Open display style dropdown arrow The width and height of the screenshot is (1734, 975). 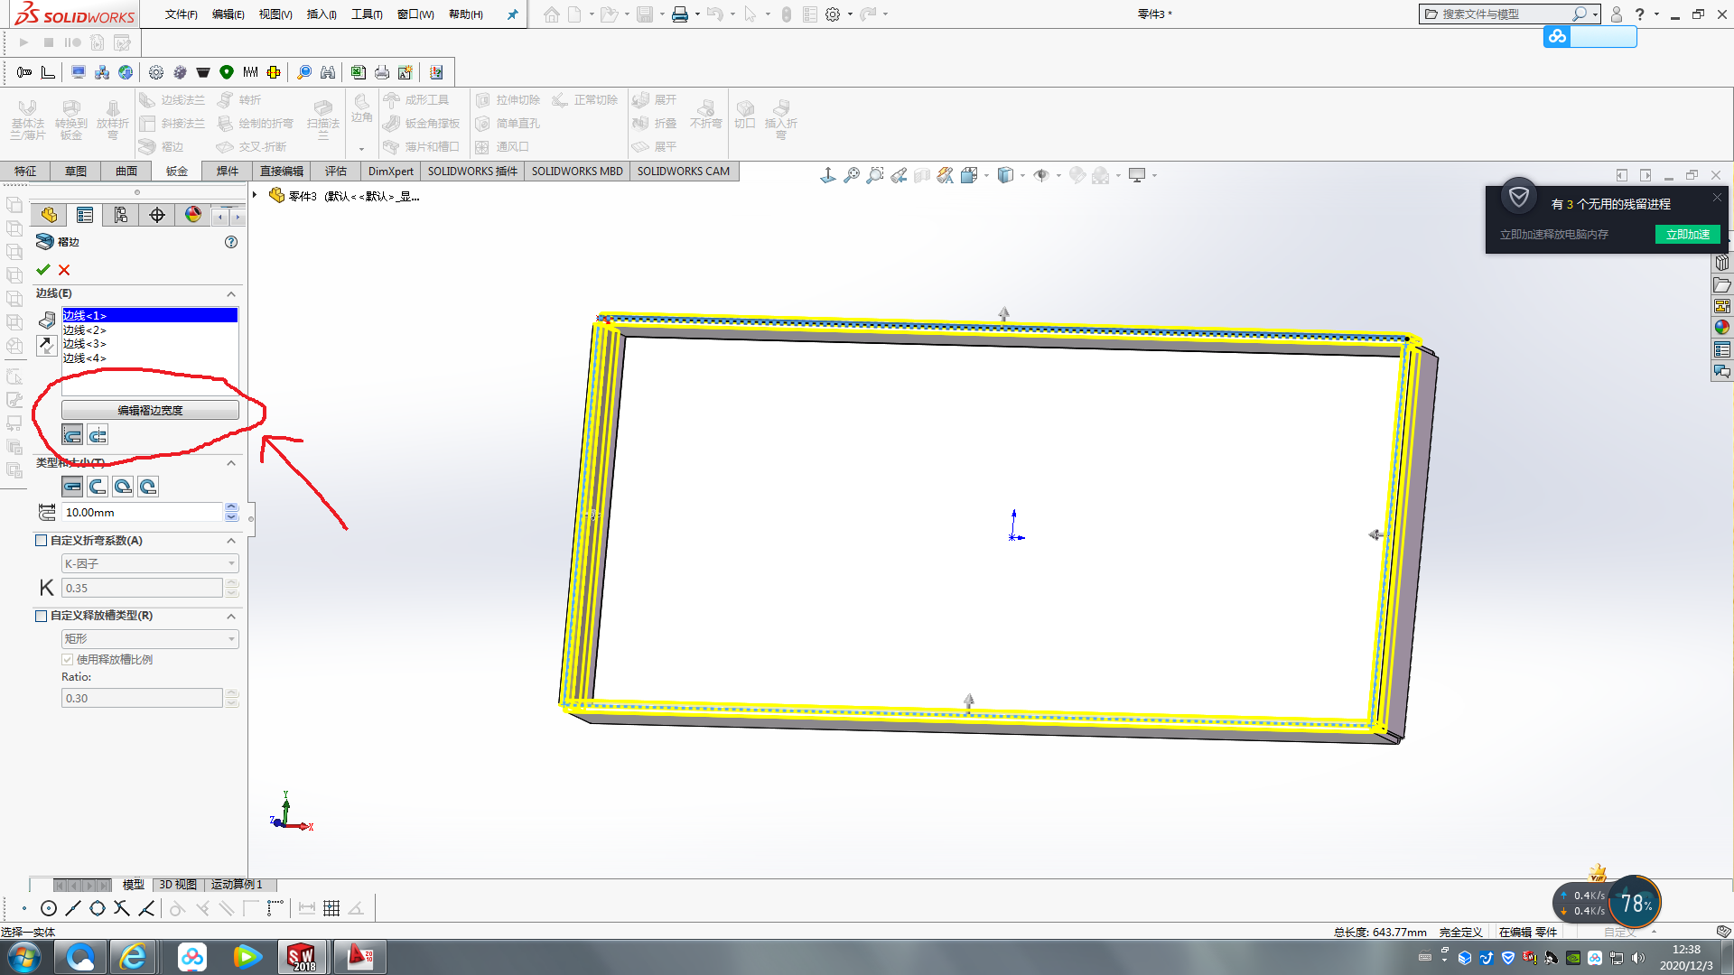[x=1023, y=176]
